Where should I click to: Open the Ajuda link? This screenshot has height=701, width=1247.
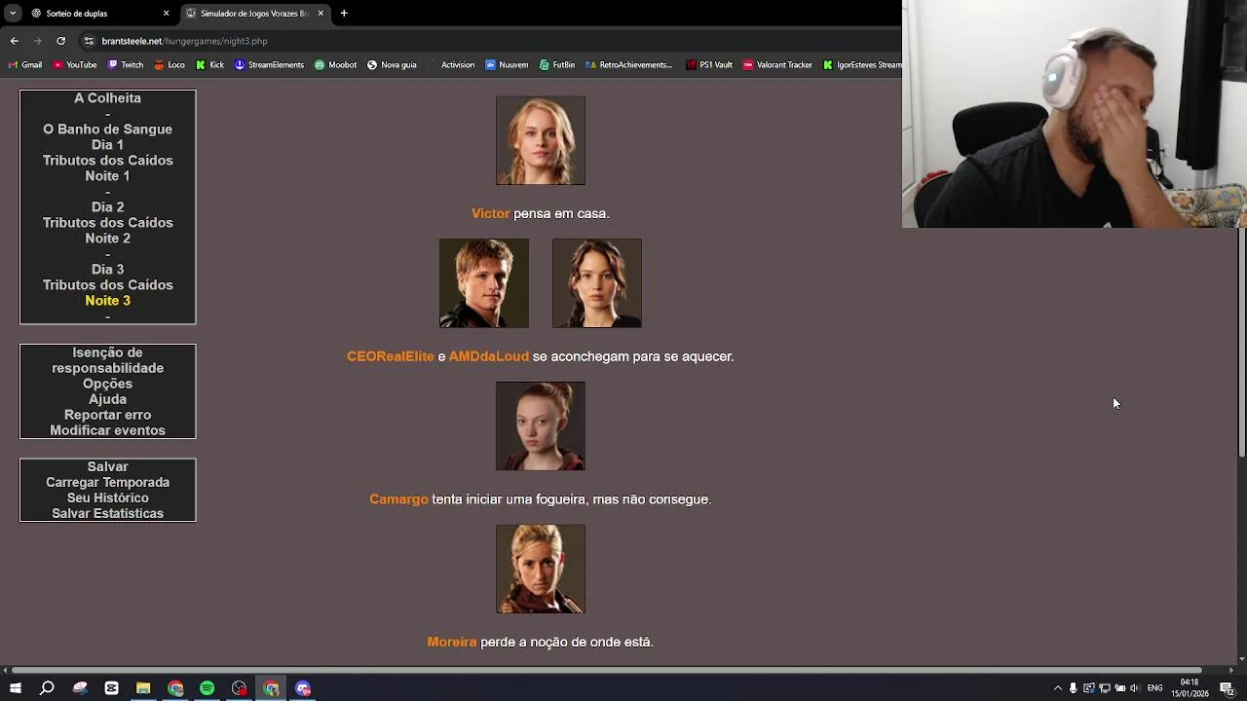coord(107,399)
